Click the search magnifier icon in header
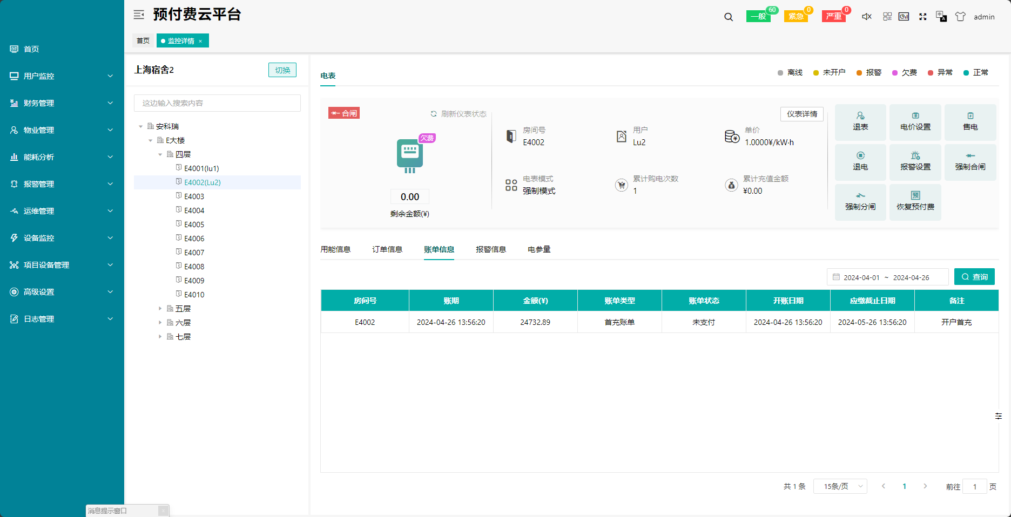This screenshot has height=517, width=1011. [x=729, y=17]
